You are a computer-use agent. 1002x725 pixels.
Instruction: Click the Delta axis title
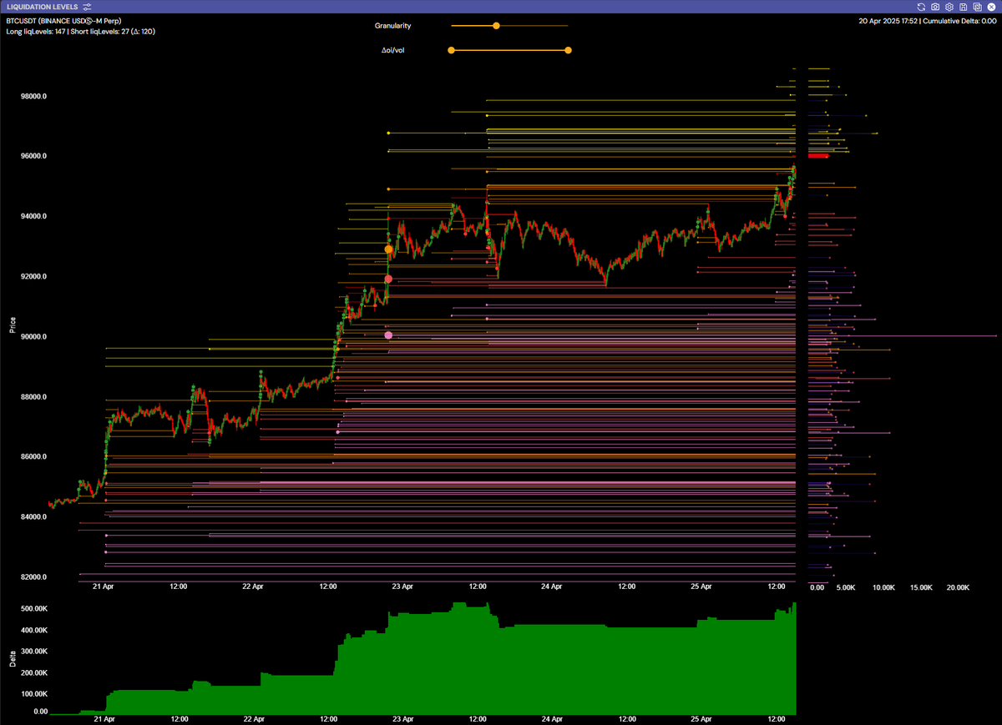click(x=13, y=658)
